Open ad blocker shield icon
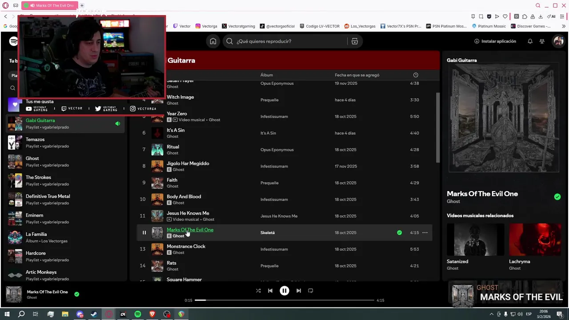The height and width of the screenshot is (320, 569). pyautogui.click(x=489, y=16)
